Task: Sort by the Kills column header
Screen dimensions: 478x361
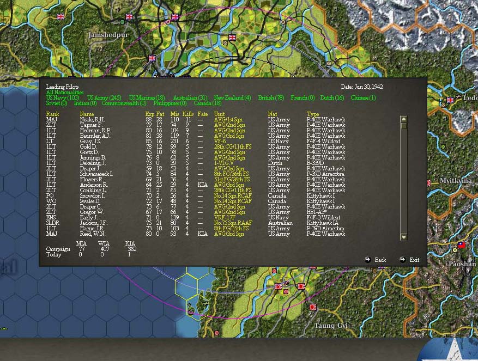Action: point(188,114)
